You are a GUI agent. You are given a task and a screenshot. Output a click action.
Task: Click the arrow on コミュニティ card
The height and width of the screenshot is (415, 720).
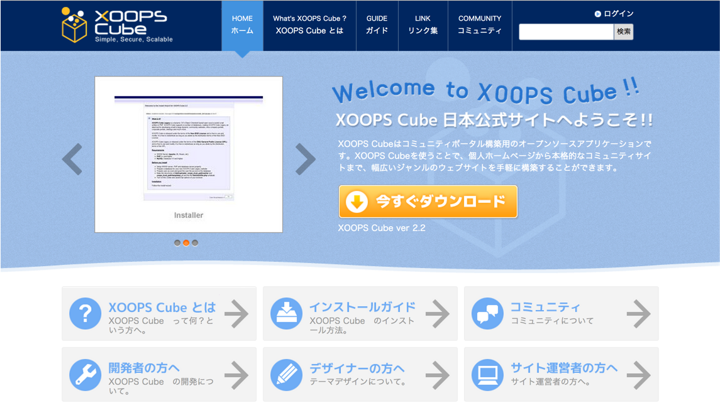click(x=639, y=314)
